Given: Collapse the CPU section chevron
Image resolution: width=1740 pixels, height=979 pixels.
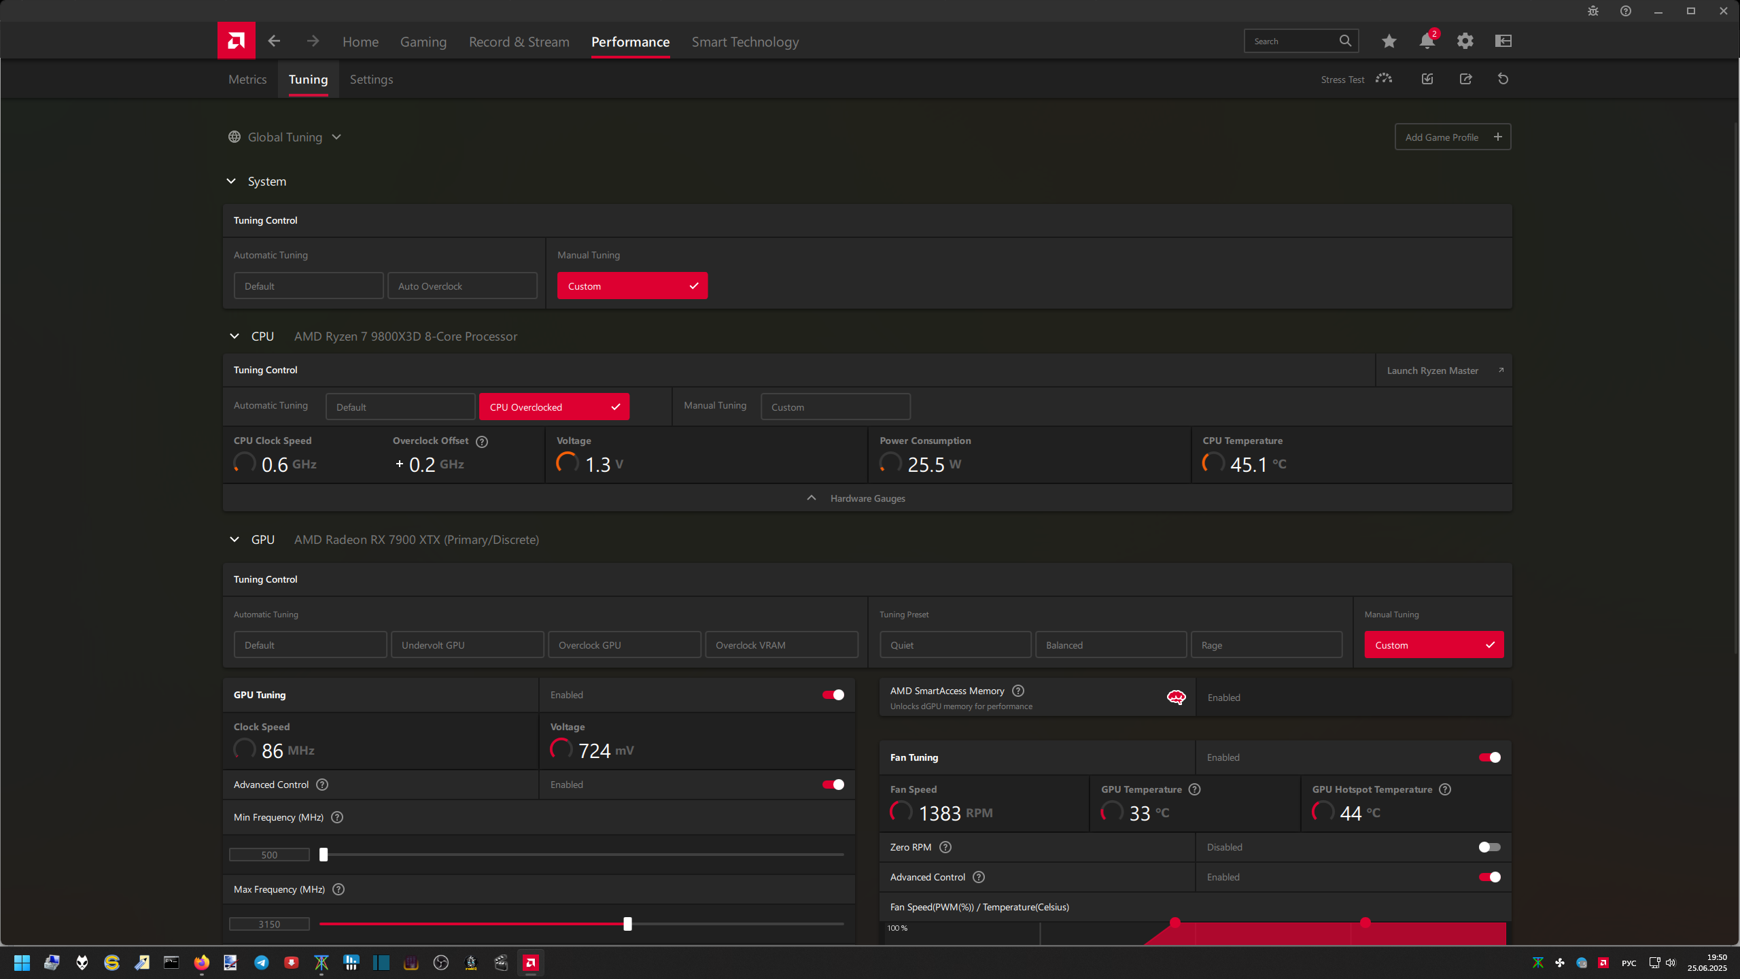Looking at the screenshot, I should (x=234, y=337).
